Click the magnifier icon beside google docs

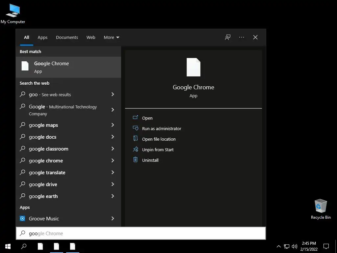(22, 136)
